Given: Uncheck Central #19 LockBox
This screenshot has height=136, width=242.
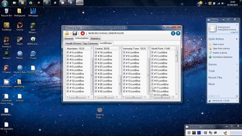Looking at the screenshot, I should coord(96,53).
